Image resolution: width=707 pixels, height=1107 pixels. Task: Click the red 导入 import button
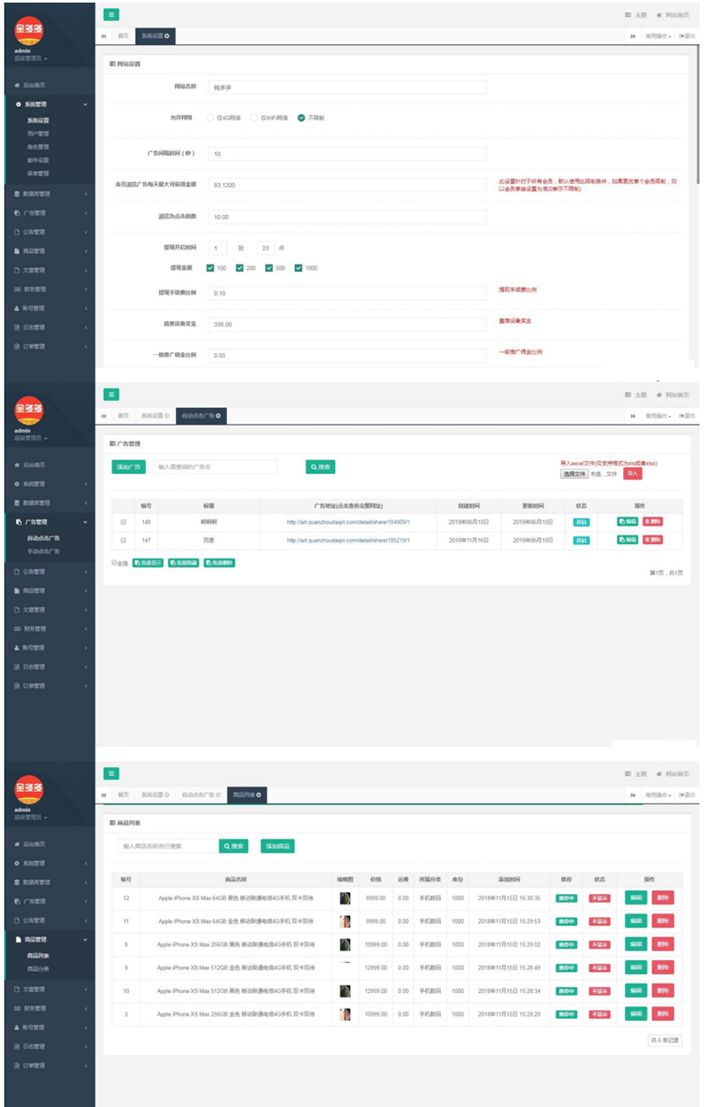[633, 474]
